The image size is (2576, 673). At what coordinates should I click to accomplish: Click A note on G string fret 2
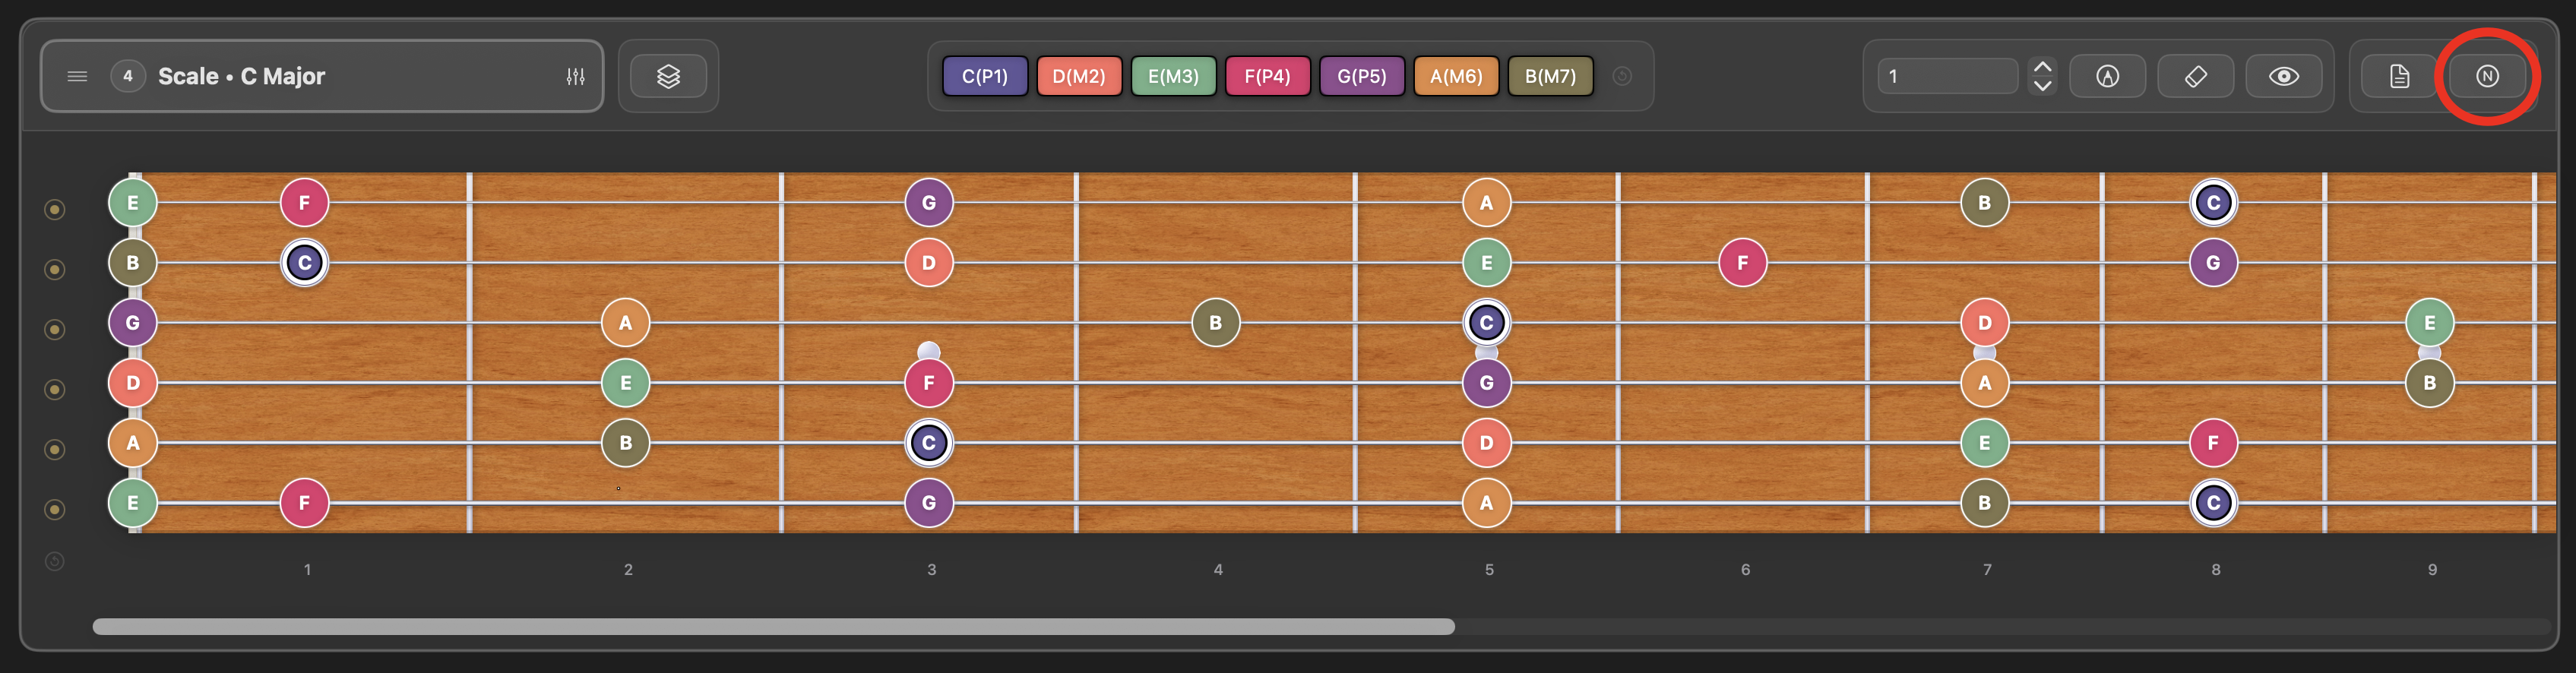(x=626, y=323)
